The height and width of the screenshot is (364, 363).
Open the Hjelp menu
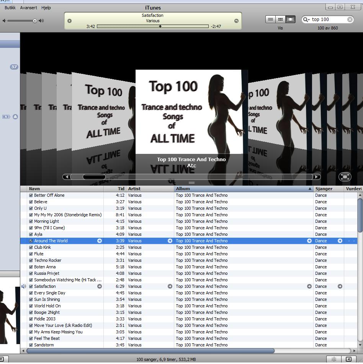[46, 8]
